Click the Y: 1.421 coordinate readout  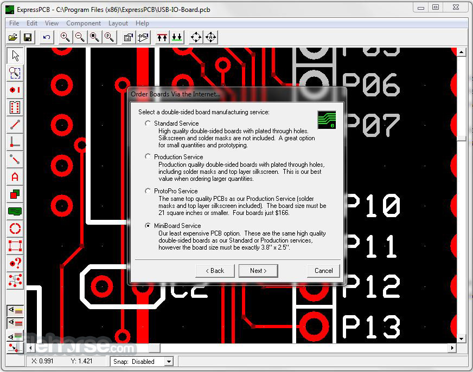pos(81,361)
